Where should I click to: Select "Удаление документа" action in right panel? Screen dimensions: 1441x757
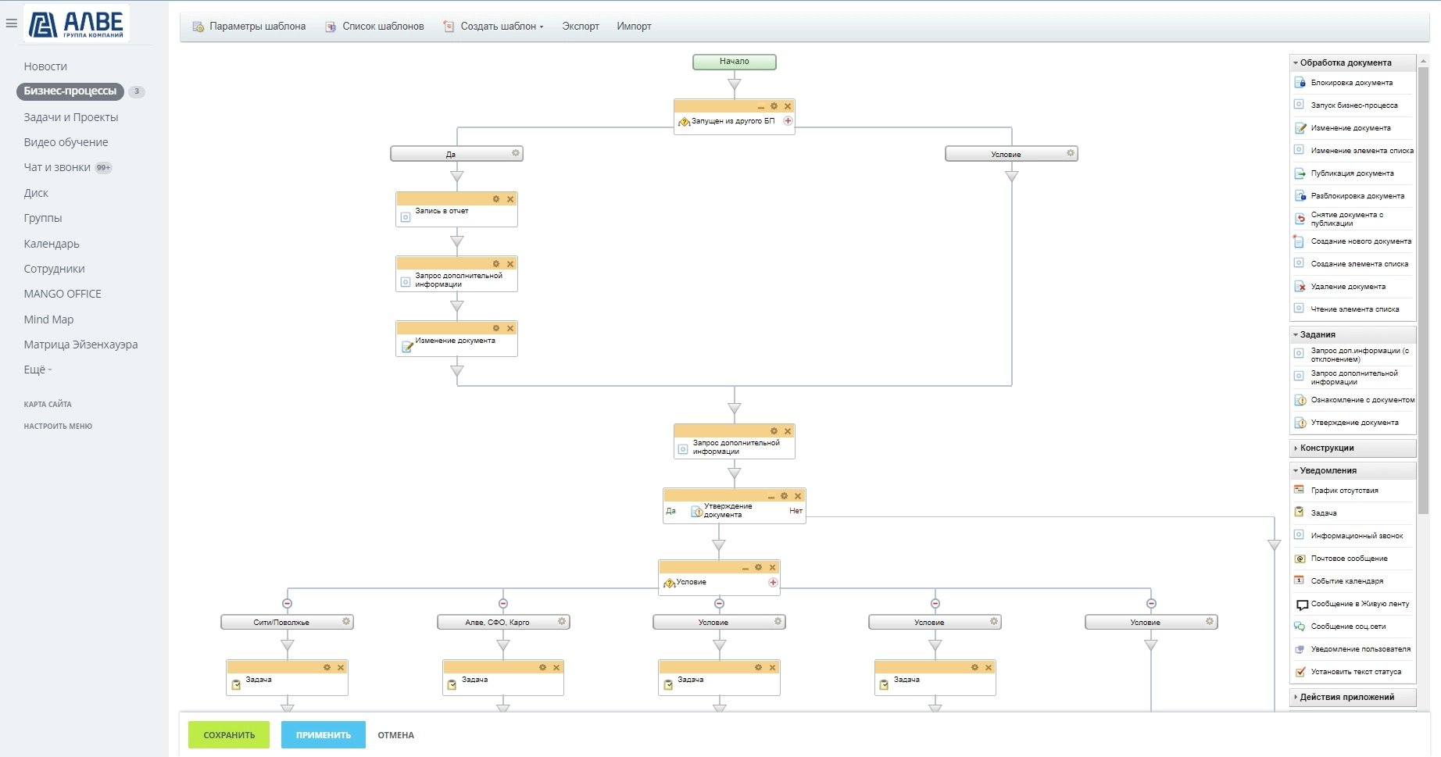(1348, 287)
